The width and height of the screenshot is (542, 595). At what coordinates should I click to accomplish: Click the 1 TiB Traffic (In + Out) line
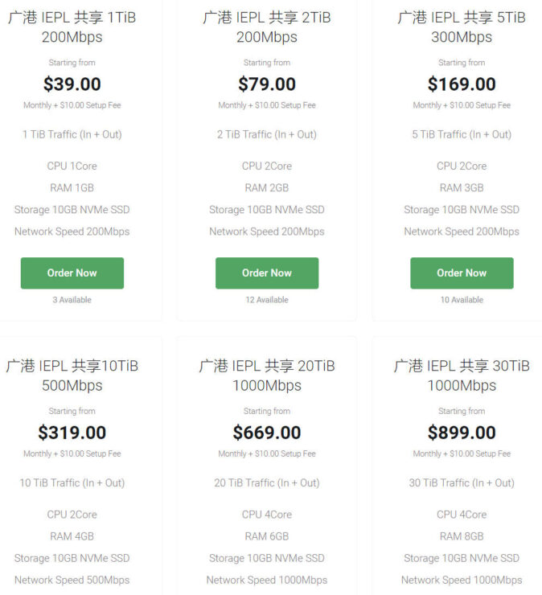(72, 134)
